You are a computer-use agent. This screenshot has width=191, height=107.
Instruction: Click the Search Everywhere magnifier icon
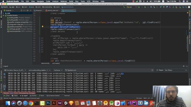click(186, 7)
